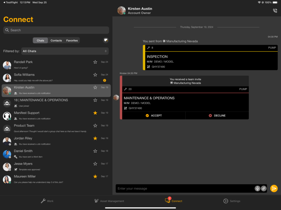This screenshot has height=210, width=281.
Task: Open the Inspection job card
Action: pos(210,57)
